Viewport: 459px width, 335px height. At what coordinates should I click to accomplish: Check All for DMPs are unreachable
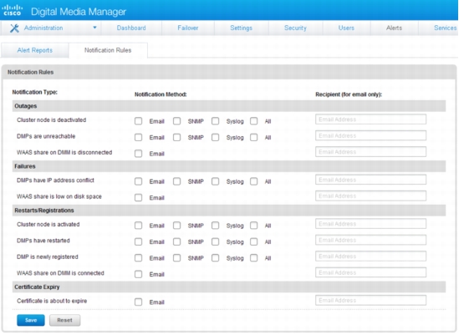point(254,138)
